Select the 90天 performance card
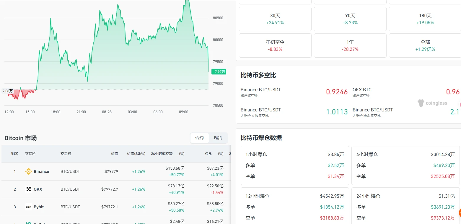The width and height of the screenshot is (461, 224). pos(350,19)
